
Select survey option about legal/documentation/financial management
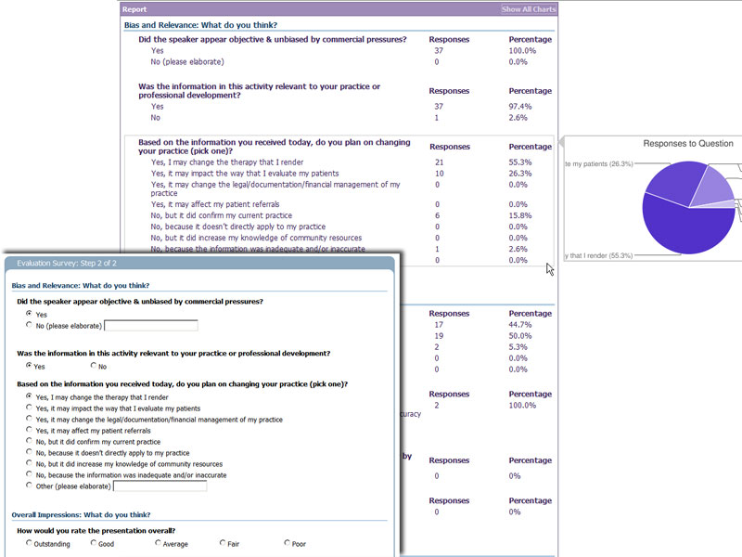[30, 419]
